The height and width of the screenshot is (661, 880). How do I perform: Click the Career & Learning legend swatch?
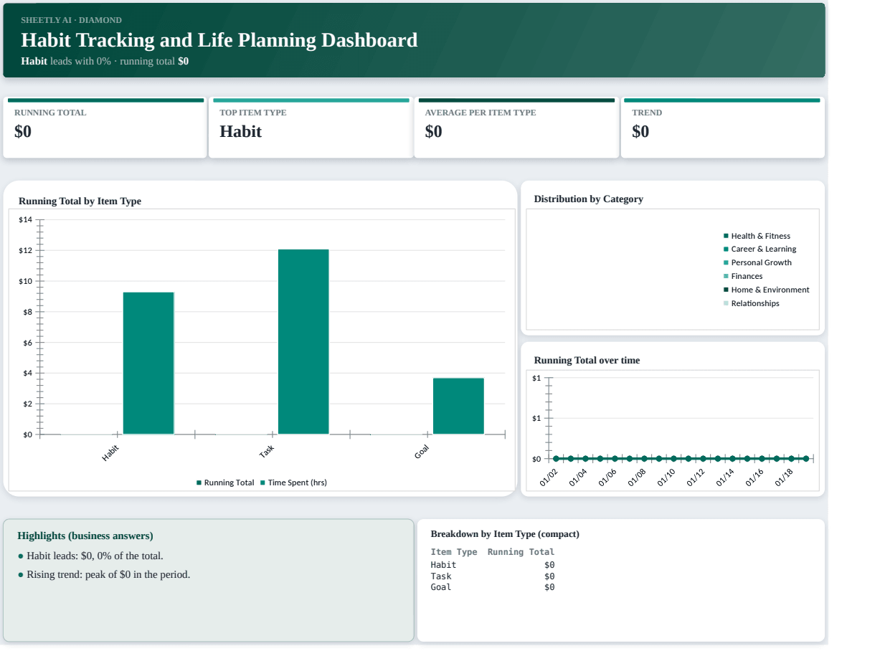coord(726,249)
